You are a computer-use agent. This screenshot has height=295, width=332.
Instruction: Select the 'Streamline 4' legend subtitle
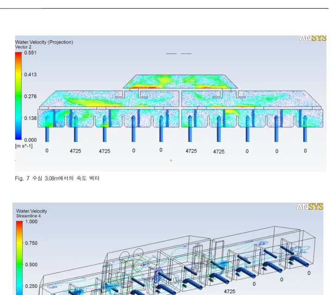coord(28,216)
